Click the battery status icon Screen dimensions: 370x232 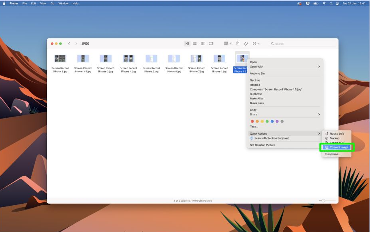click(316, 4)
